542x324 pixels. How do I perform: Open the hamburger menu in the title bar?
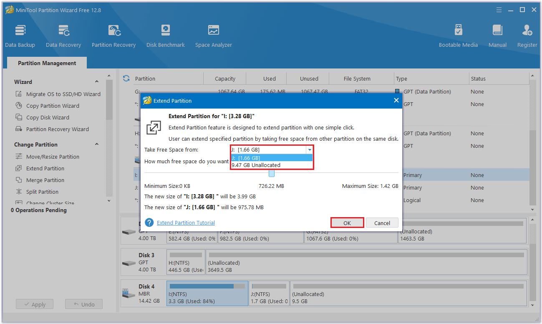(x=499, y=10)
